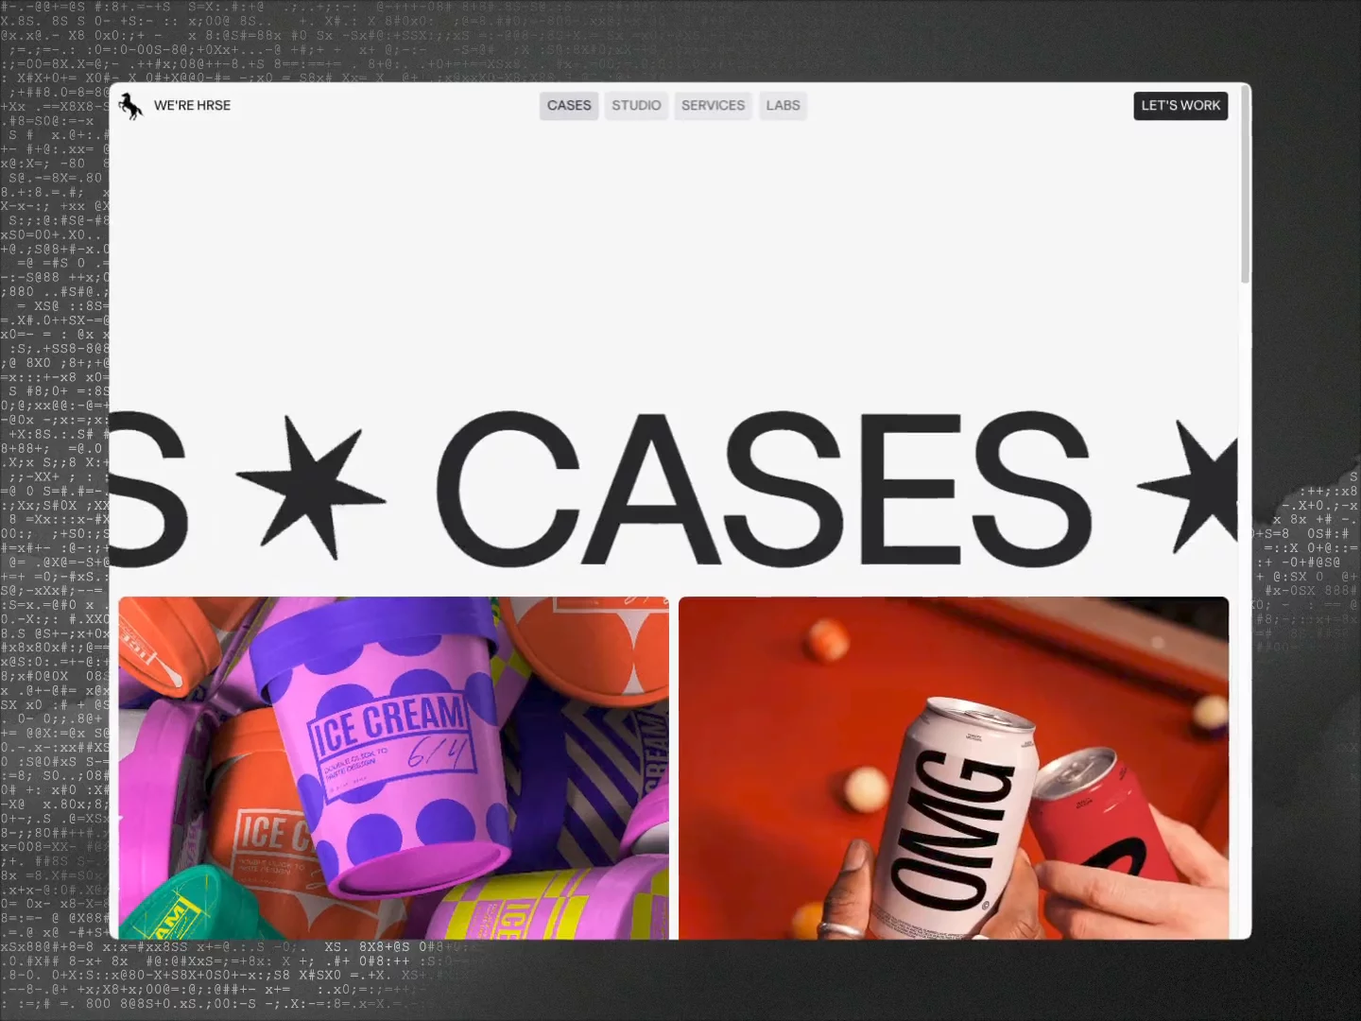Screen dimensions: 1361x1021
Task: Switch to the LABS page
Action: coord(783,106)
